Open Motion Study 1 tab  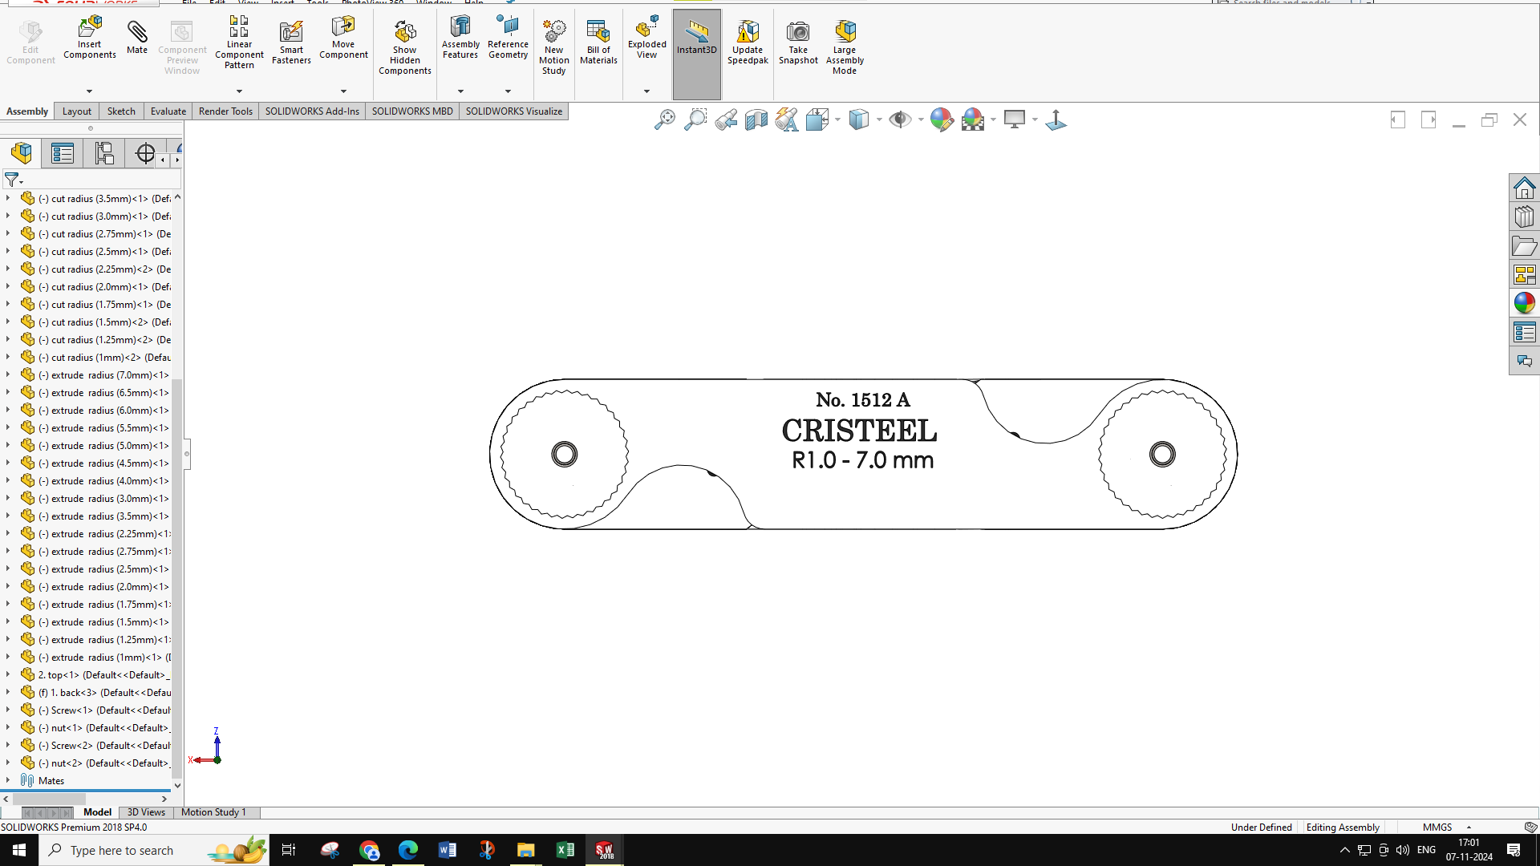213,812
